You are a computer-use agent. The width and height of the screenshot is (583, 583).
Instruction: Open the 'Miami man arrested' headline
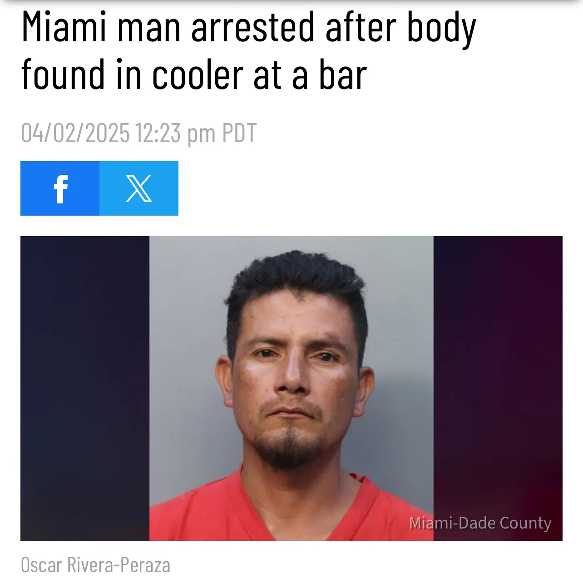click(x=248, y=51)
